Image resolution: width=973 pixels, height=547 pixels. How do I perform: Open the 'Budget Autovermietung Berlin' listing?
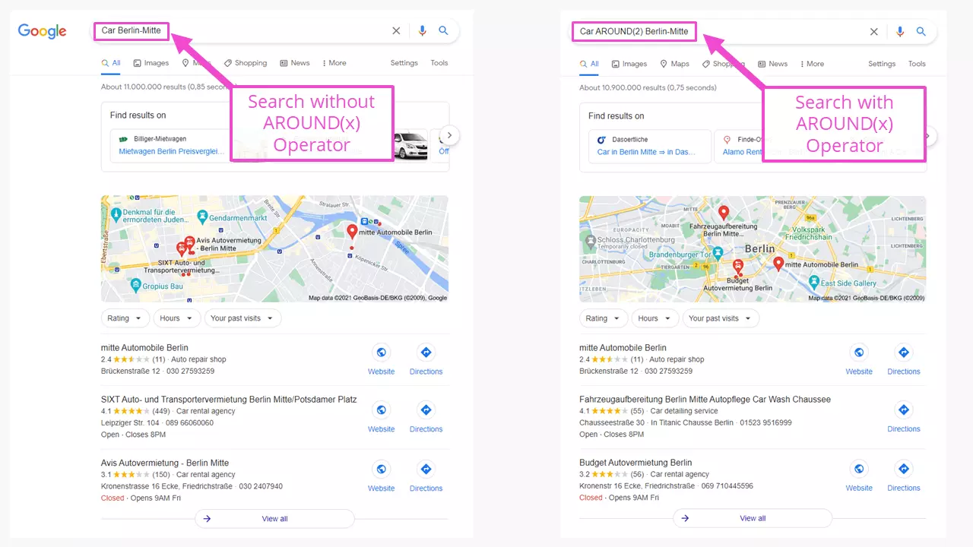(635, 463)
